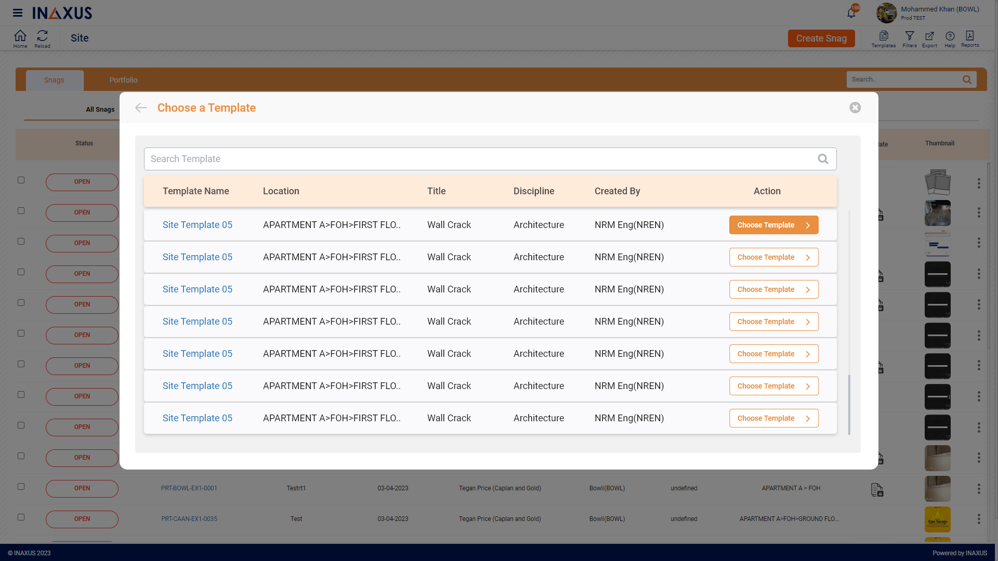The height and width of the screenshot is (561, 998).
Task: Open three-dot menu of first snag row
Action: point(979,183)
